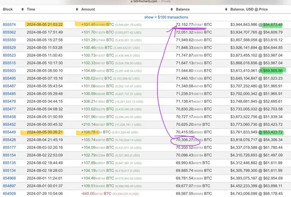Open block 855134 link
Screen dimensions: 291x197
tap(9, 171)
